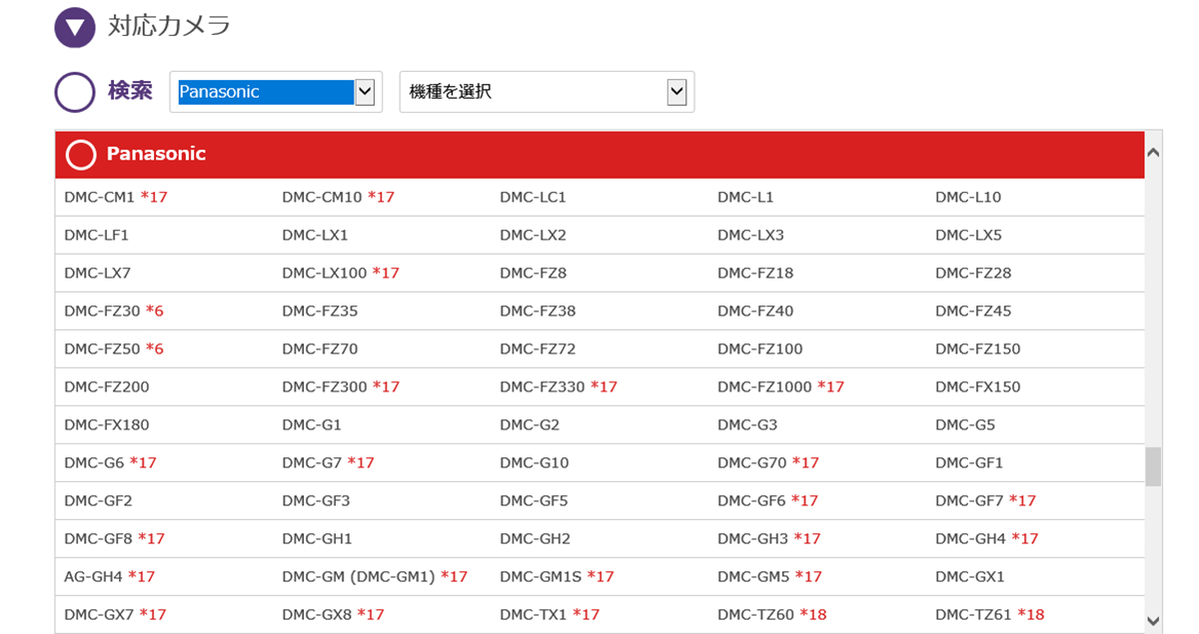Select DMC-FX150 entry
1199x634 pixels.
978,387
